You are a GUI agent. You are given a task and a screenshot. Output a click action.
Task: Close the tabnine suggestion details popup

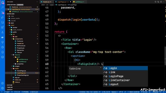(101, 67)
